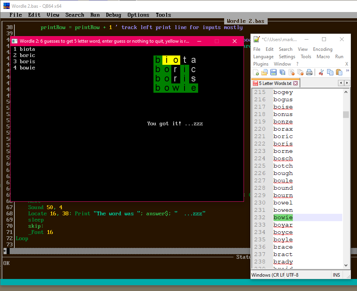Click the Open file folder icon in Notepad++

264,72
